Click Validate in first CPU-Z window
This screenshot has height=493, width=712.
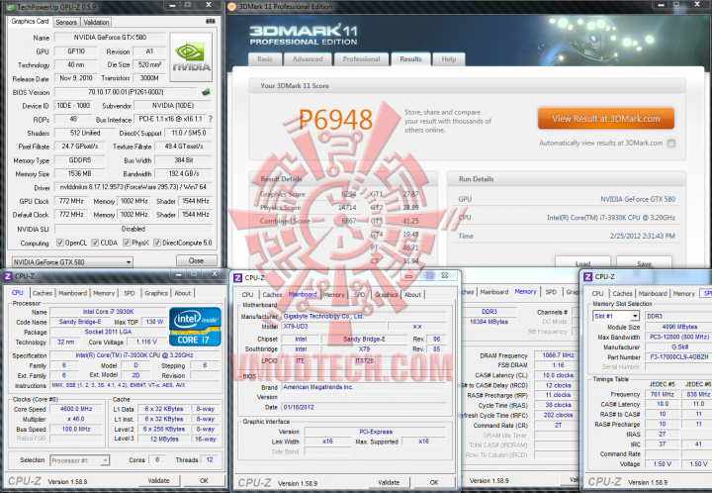pyautogui.click(x=158, y=480)
